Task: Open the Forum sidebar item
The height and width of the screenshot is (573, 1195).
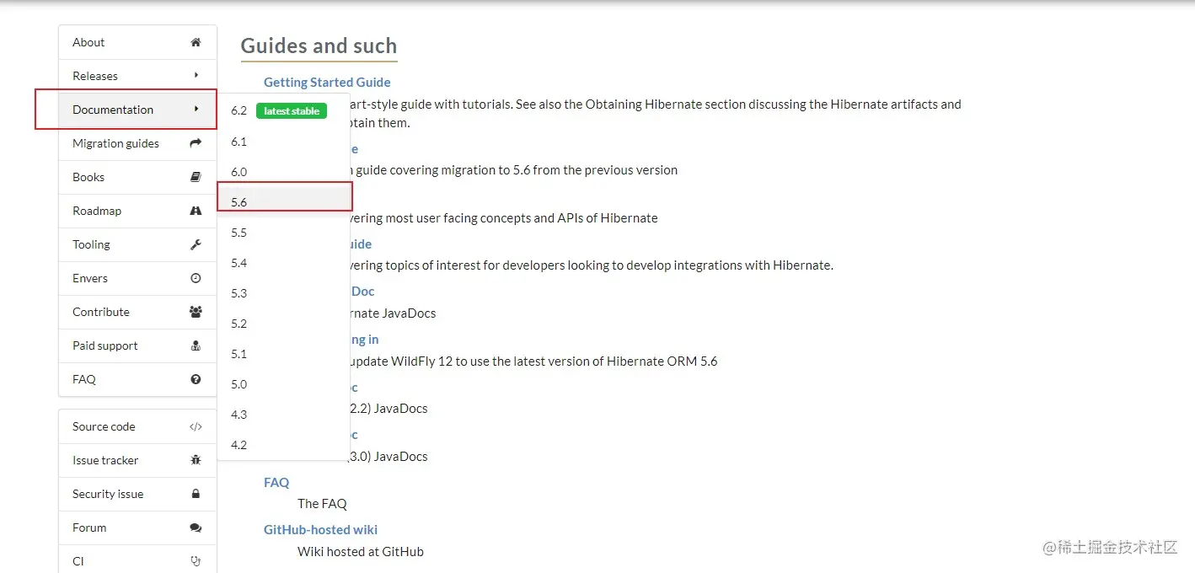Action: (137, 527)
